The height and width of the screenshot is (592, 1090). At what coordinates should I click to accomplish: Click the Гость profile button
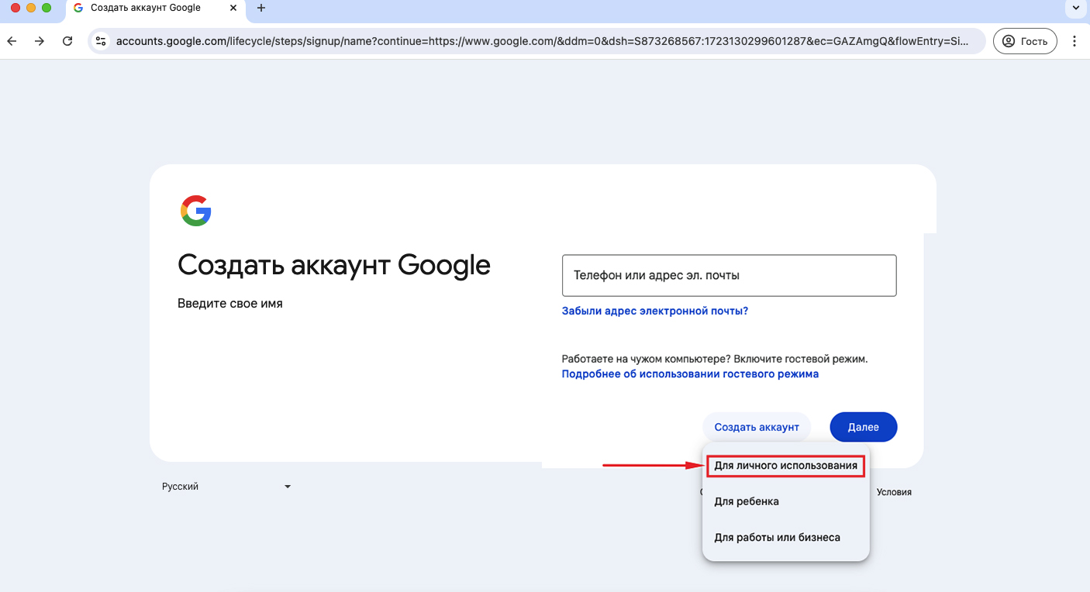click(x=1025, y=41)
